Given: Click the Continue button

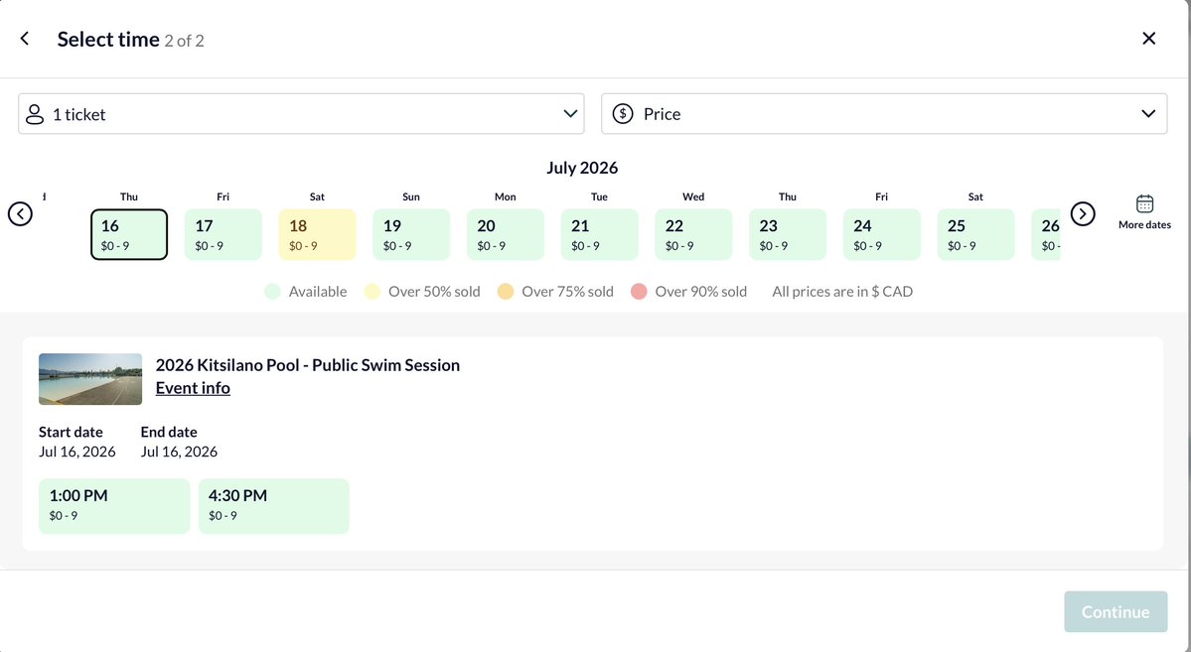Looking at the screenshot, I should 1116,611.
